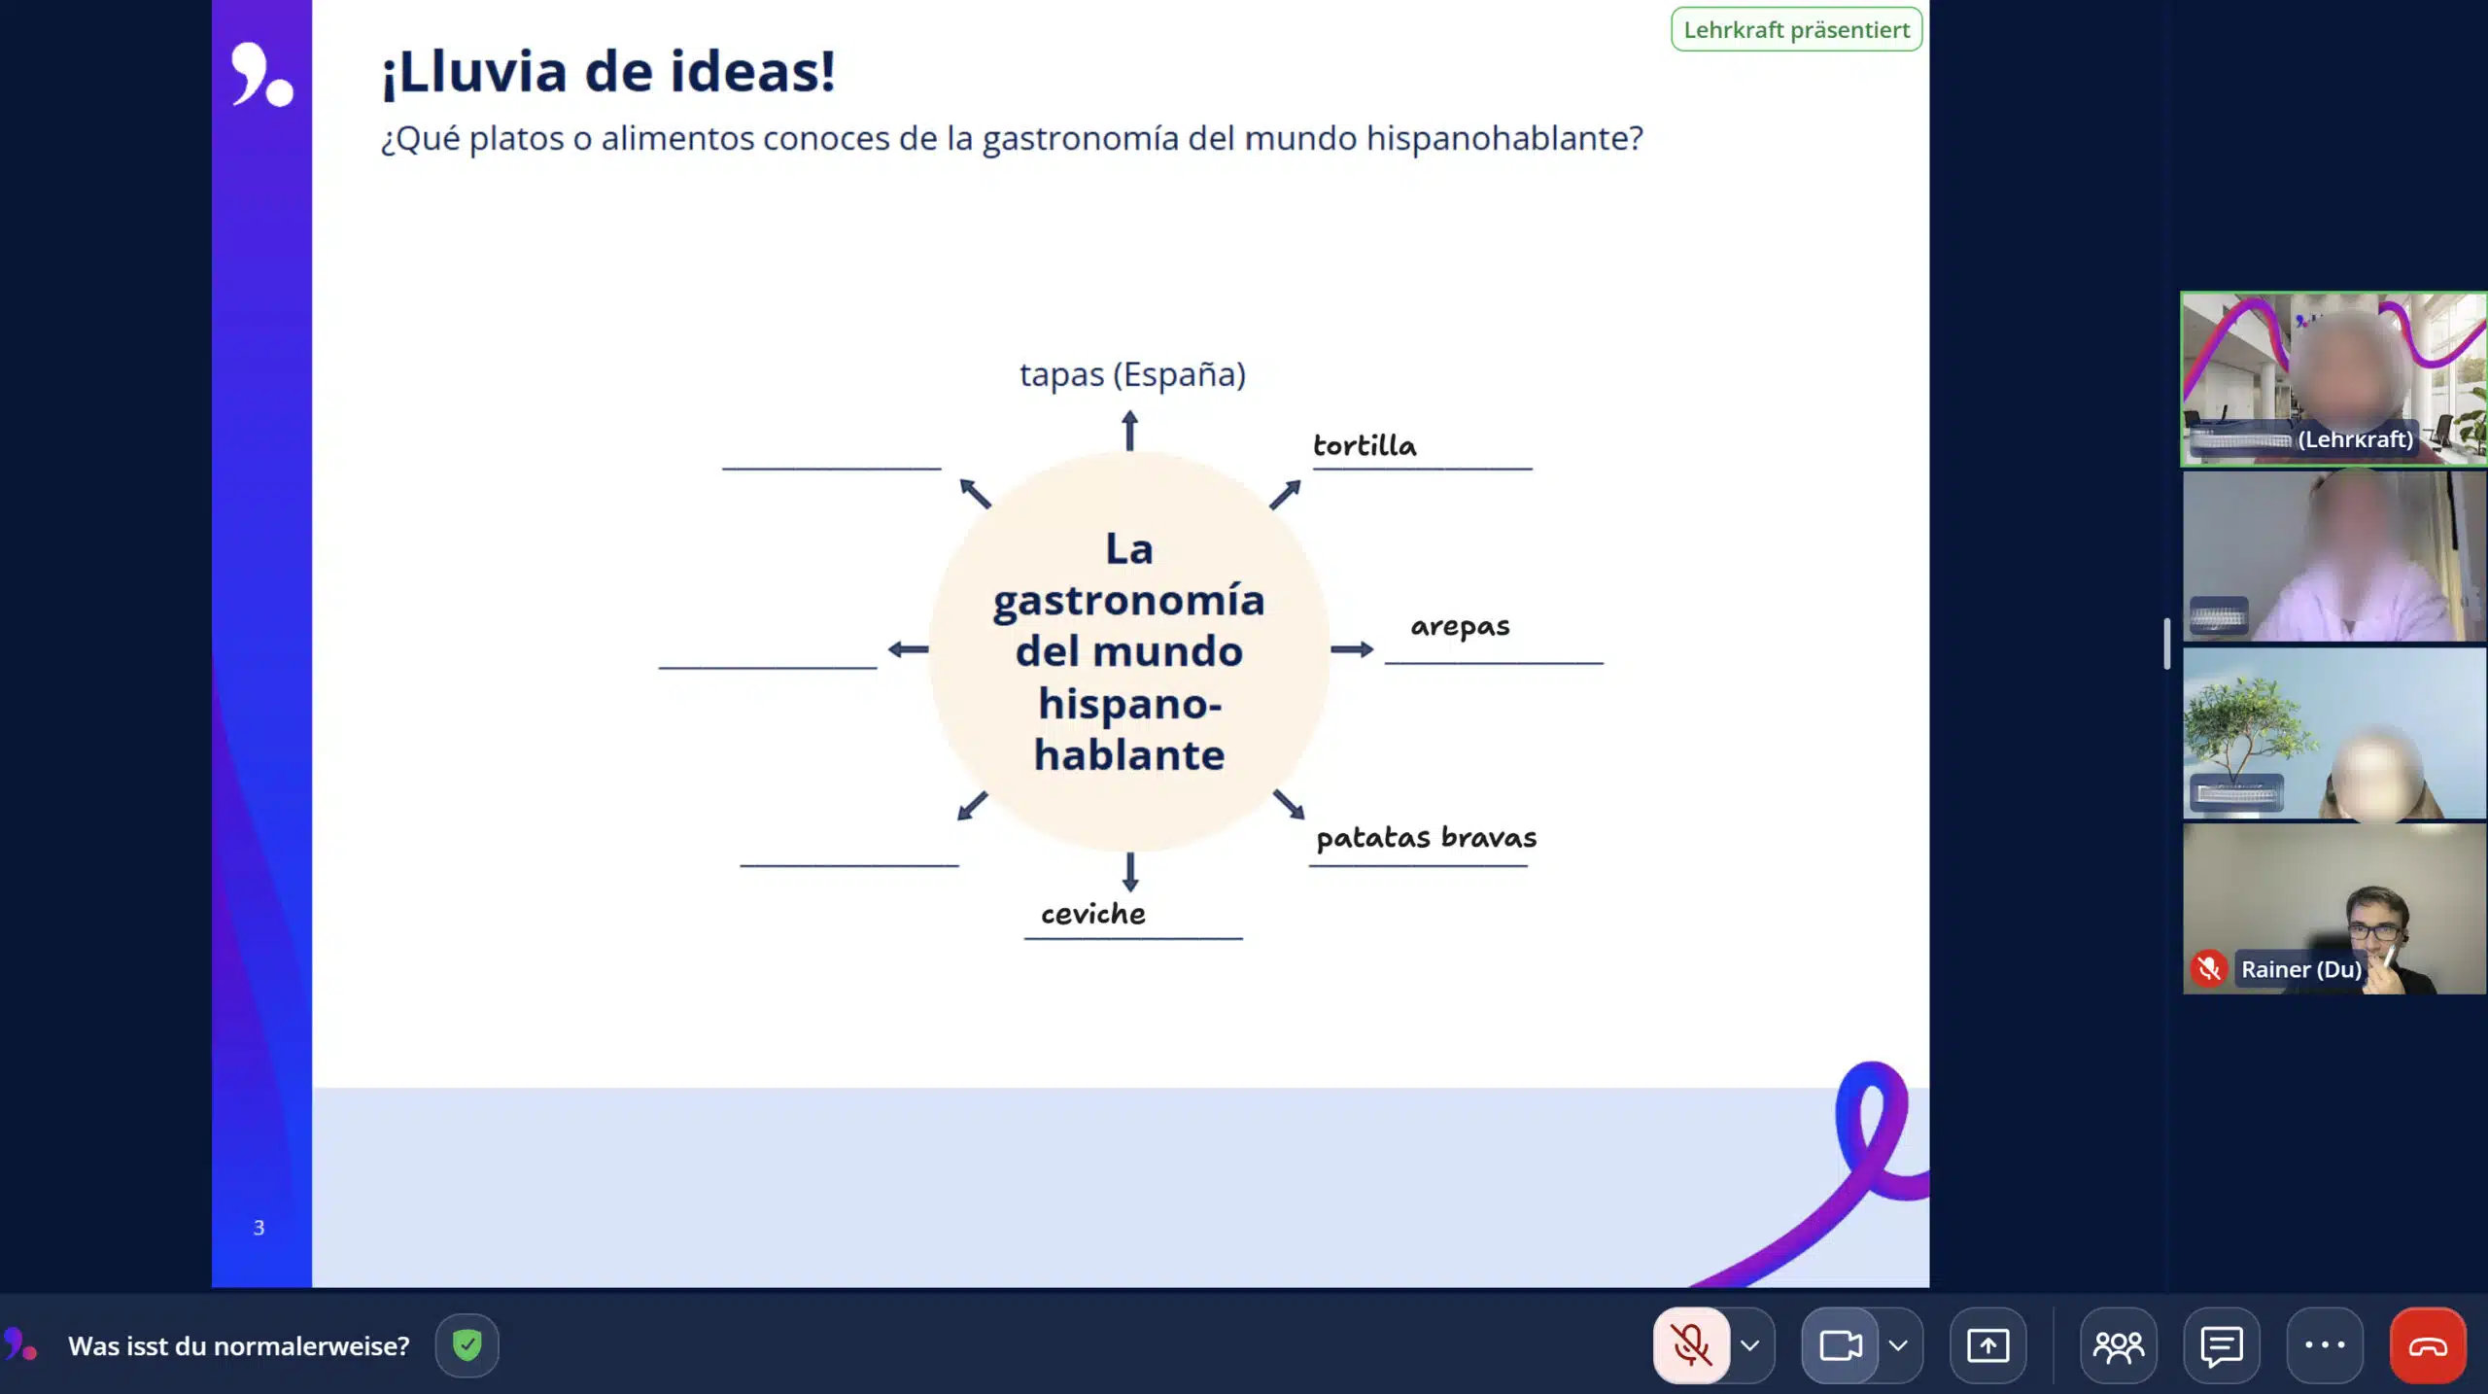Toggle the camera button
2488x1394 pixels.
(1840, 1345)
